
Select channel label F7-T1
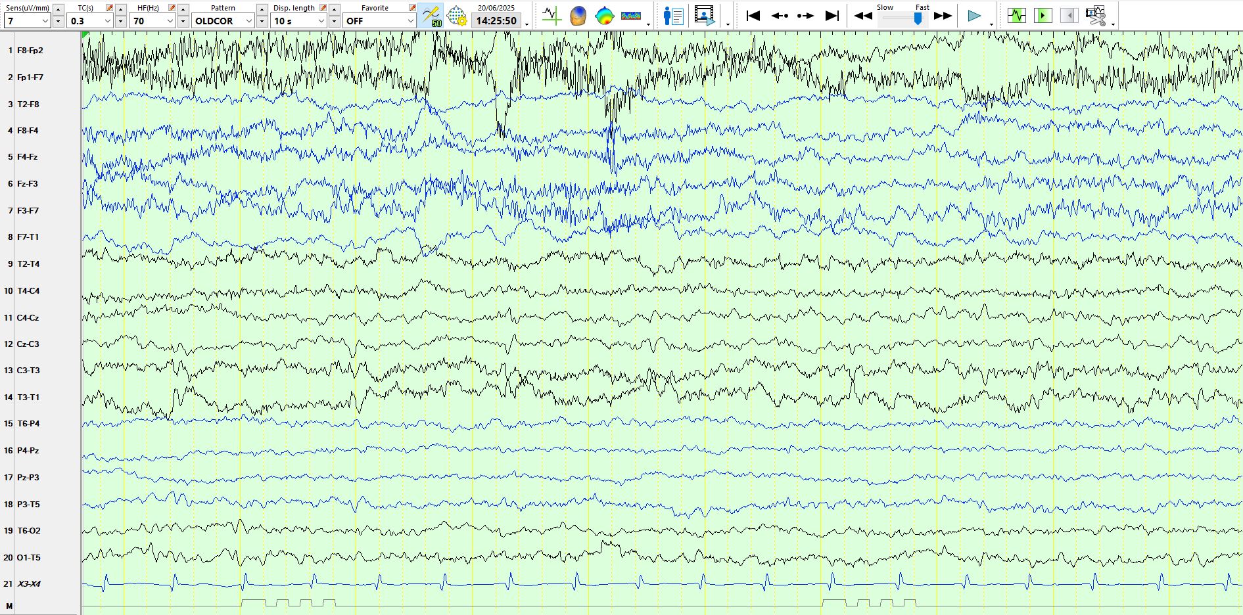point(28,237)
